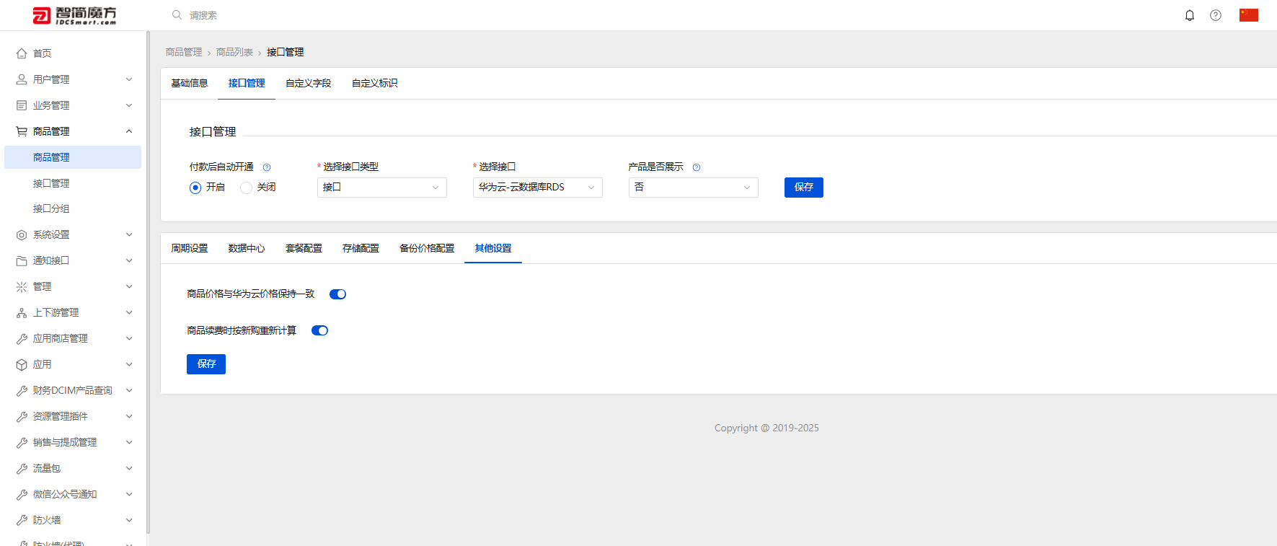This screenshot has height=546, width=1277.
Task: Click the 防火墙 wrench icon
Action: coord(22,521)
